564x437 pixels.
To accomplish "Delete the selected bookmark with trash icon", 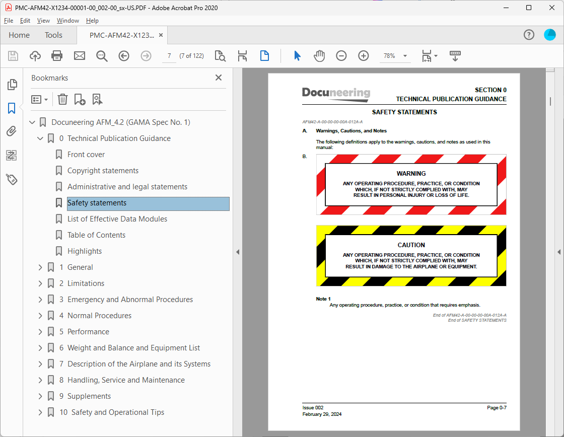I will [62, 99].
